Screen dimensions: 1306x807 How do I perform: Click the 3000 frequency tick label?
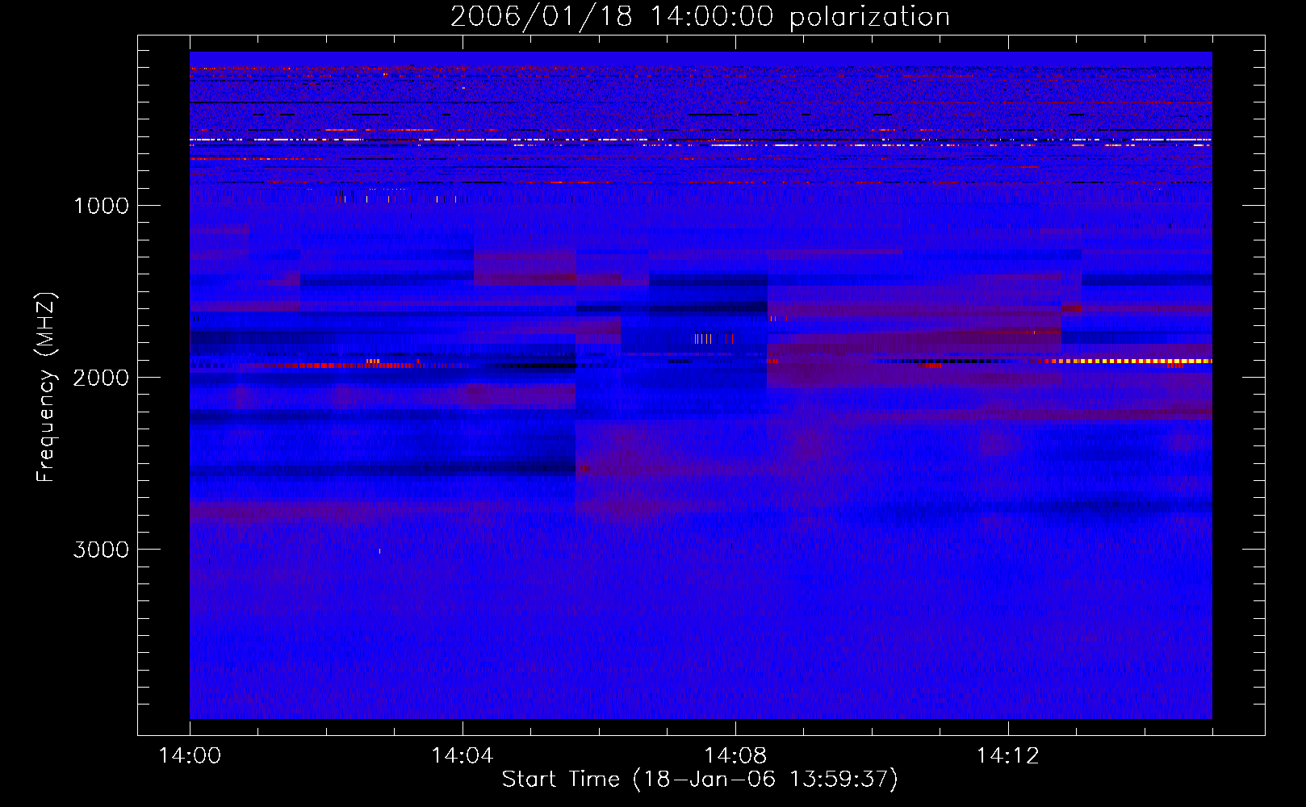click(x=101, y=550)
